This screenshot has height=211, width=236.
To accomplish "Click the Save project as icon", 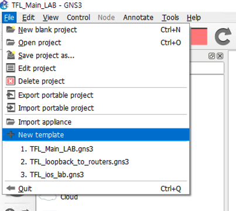I will tap(11, 55).
